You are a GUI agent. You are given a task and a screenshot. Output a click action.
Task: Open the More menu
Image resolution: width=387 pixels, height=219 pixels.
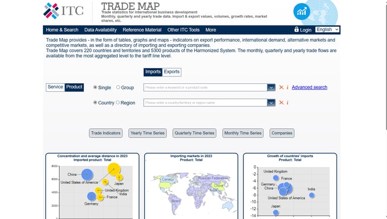coord(211,30)
